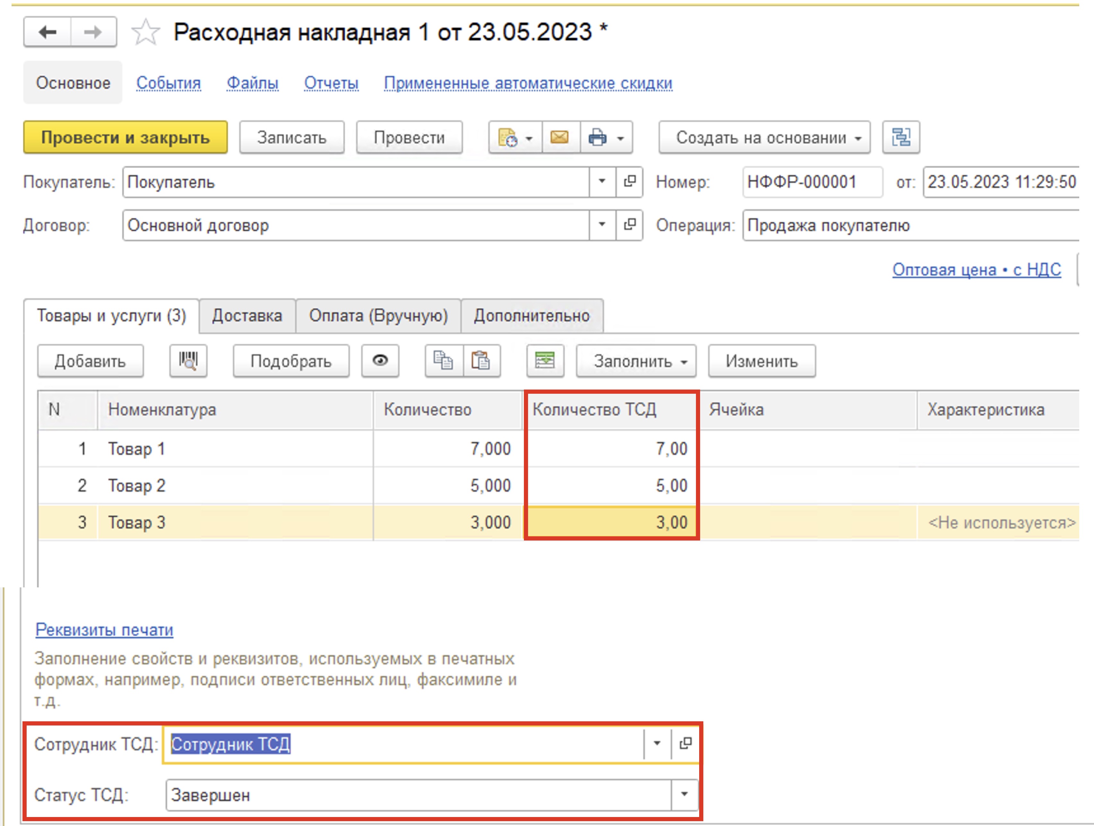Click the Добавить button
Screen dimensions: 1094x826
(x=91, y=361)
